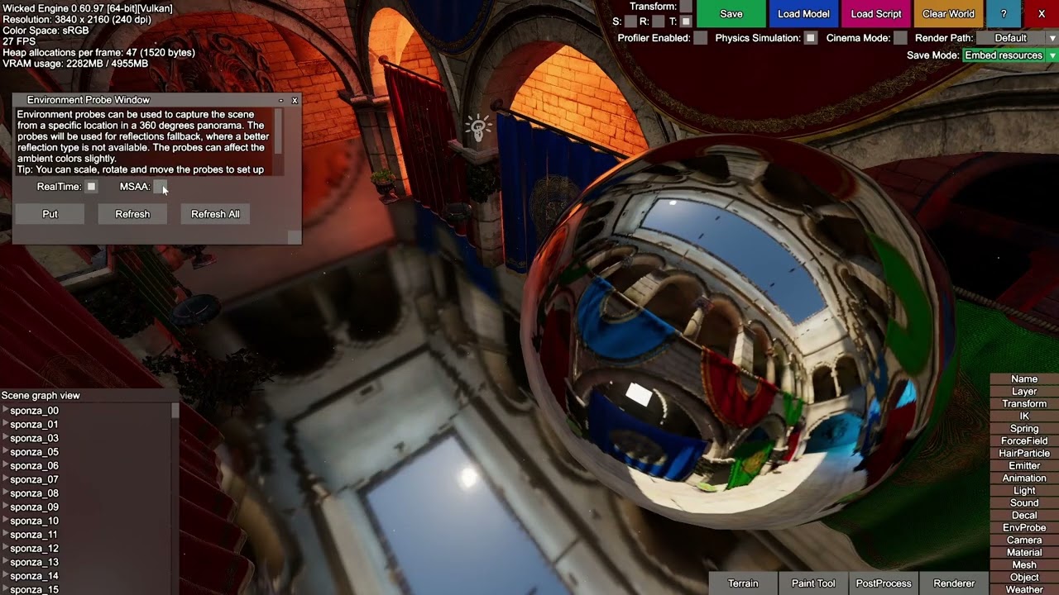Open the Material component tab
1059x595 pixels.
tap(1024, 553)
